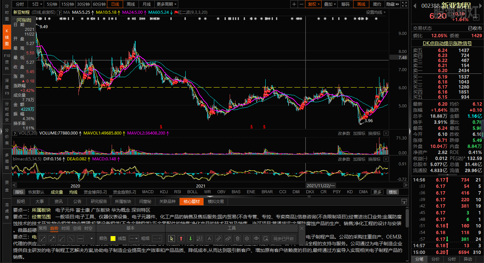Screen dimensions: 484x263
Task: Open 更多周期 dropdown
Action: 166,4
